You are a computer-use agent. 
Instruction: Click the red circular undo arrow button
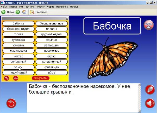pyautogui.click(x=11, y=103)
